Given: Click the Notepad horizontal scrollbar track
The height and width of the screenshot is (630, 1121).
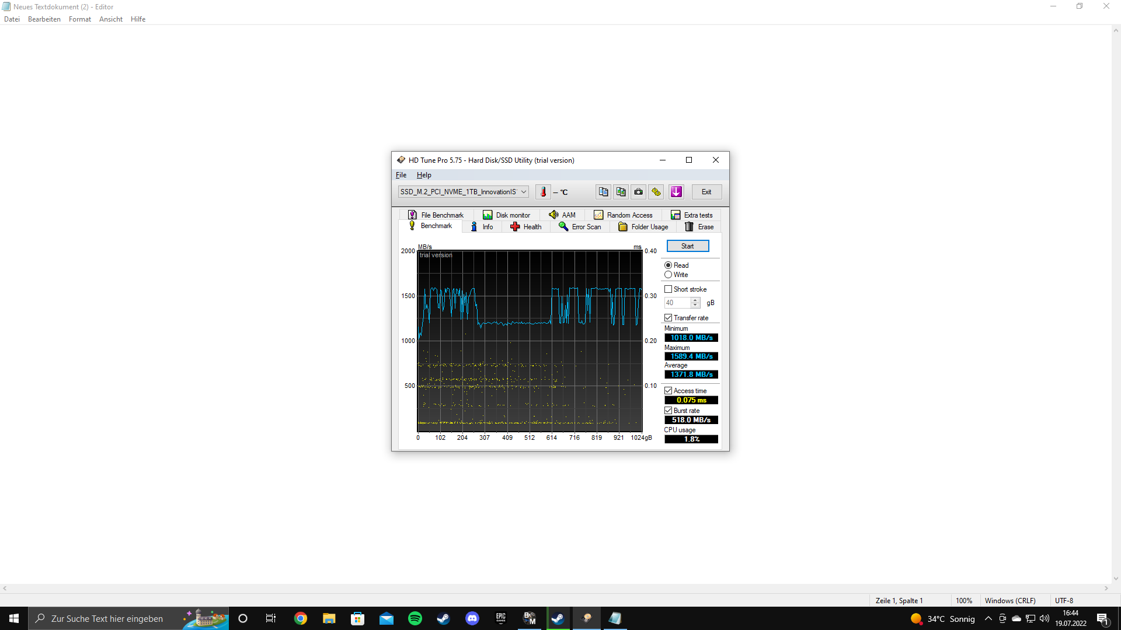Looking at the screenshot, I should tap(555, 588).
